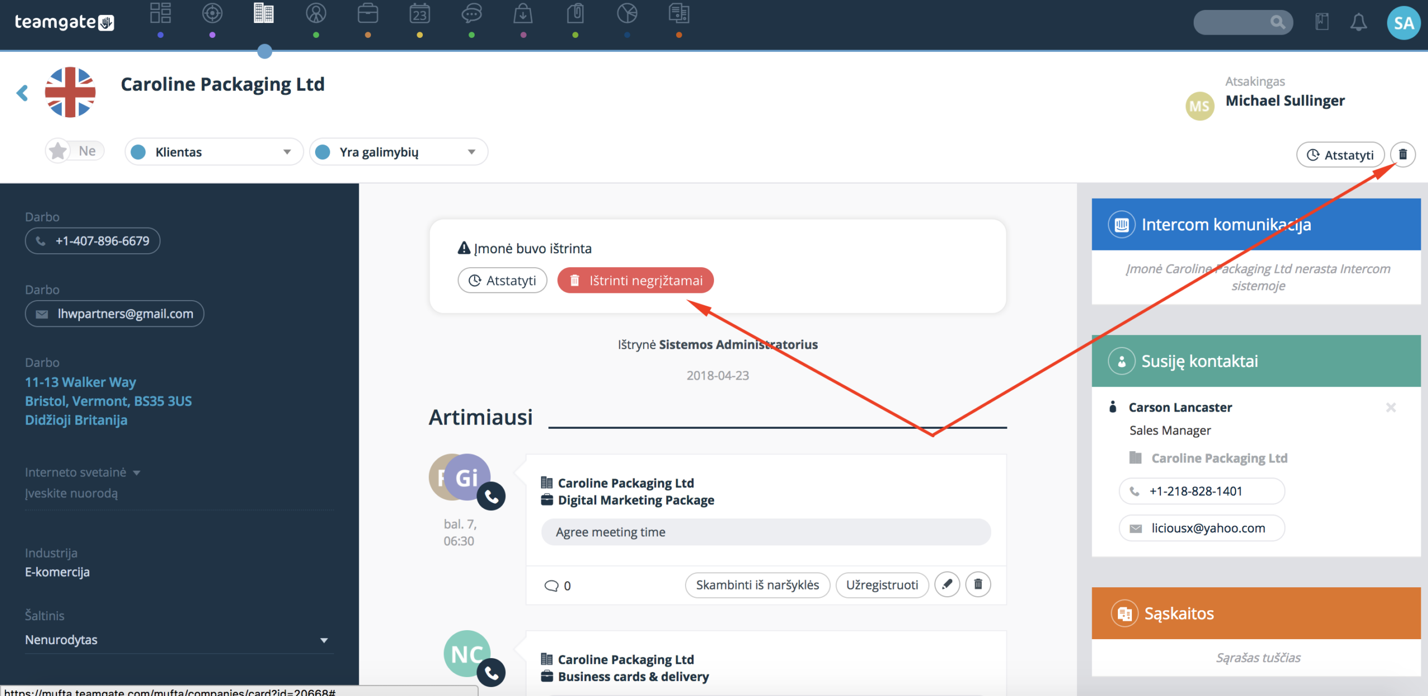Screen dimensions: 1428x696
Task: Open Digital Marketing Package deal link
Action: [636, 500]
